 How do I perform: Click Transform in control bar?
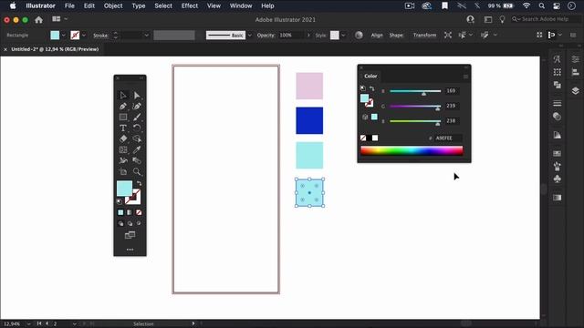[x=424, y=35]
